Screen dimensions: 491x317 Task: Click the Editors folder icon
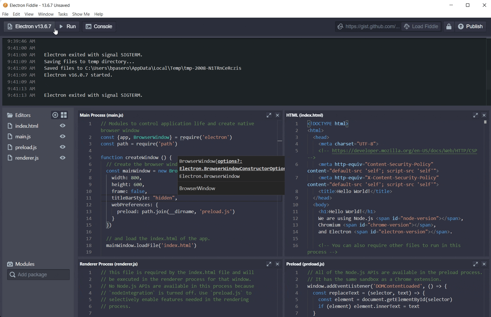click(10, 115)
